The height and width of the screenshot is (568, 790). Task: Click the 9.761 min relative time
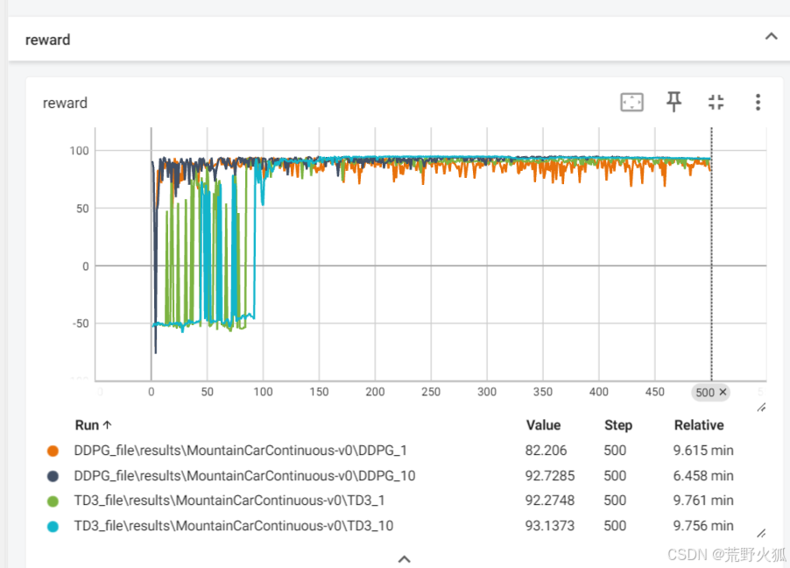coord(703,501)
